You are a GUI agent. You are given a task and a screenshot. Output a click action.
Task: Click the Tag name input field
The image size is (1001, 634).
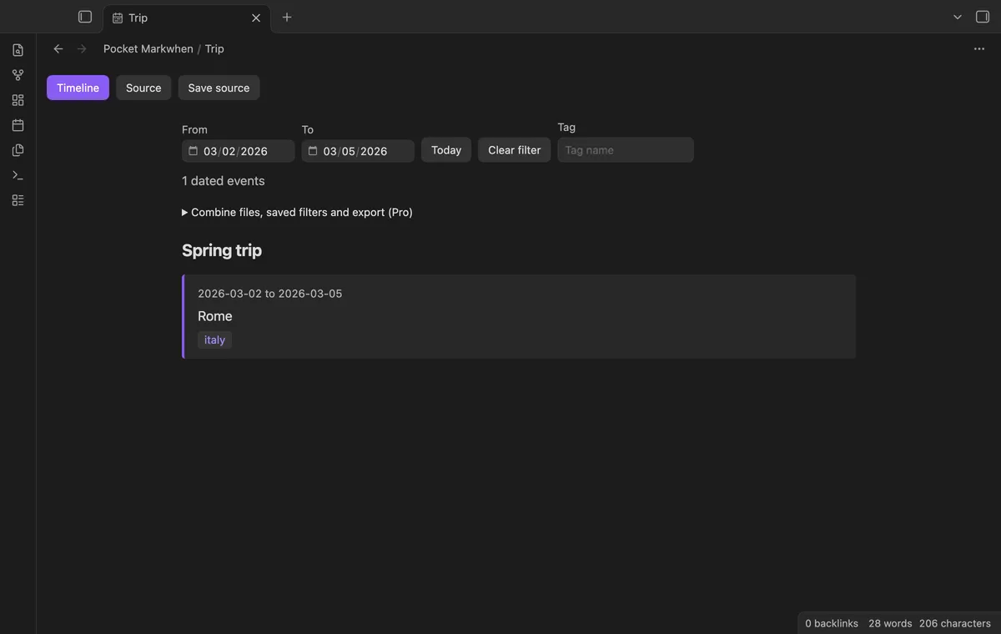[x=626, y=150]
